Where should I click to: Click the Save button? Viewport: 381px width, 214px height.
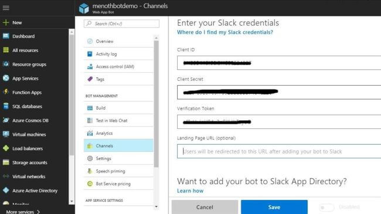click(x=274, y=207)
